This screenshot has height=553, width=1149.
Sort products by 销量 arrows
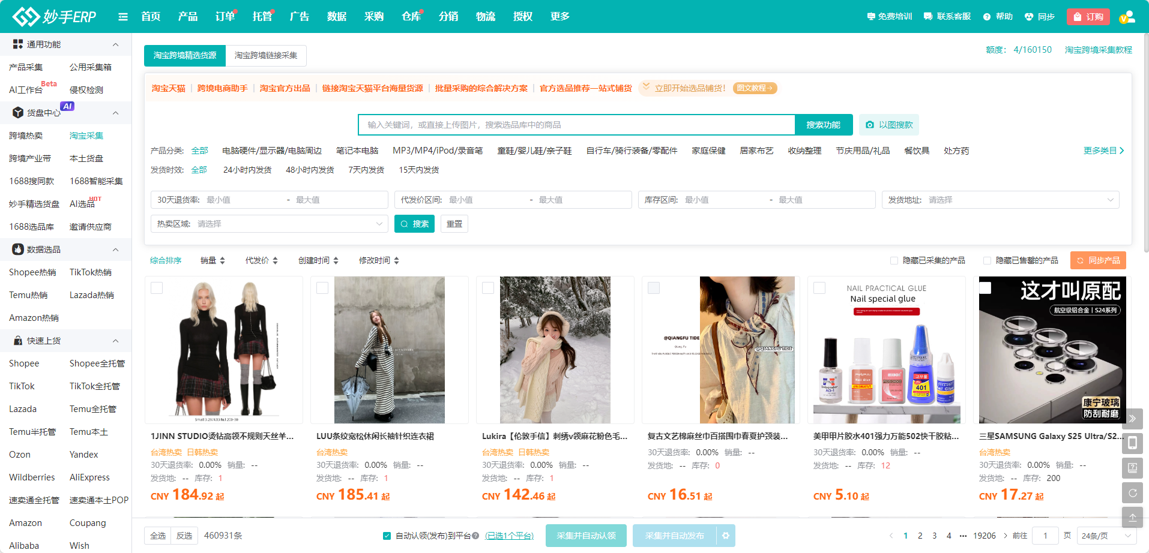222,260
